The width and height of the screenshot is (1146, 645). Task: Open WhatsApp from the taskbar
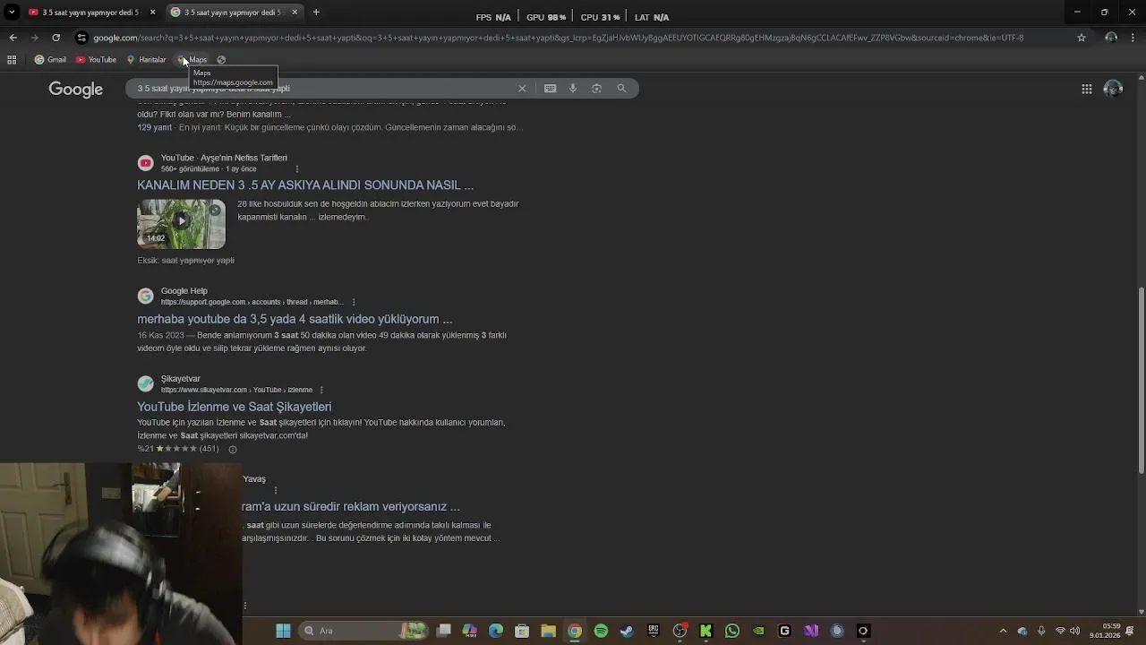coord(732,631)
